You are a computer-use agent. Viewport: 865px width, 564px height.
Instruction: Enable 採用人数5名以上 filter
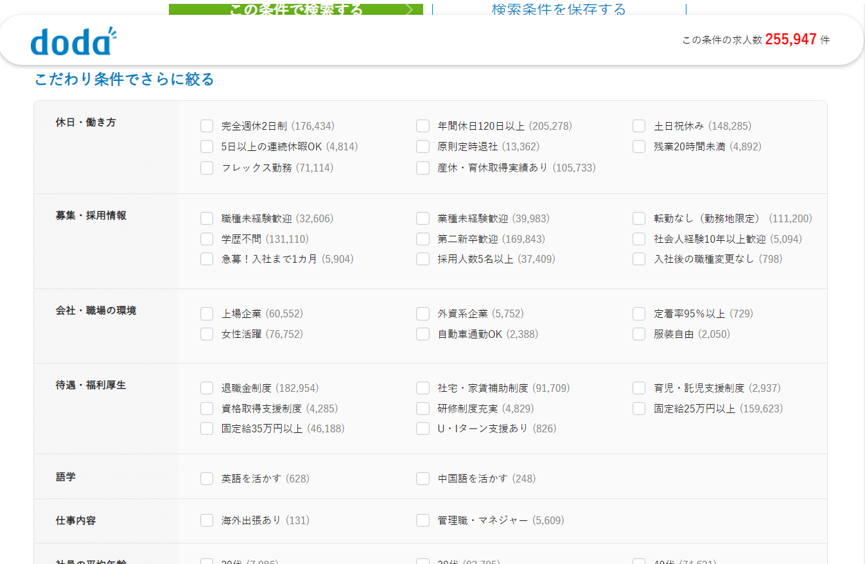pyautogui.click(x=423, y=259)
